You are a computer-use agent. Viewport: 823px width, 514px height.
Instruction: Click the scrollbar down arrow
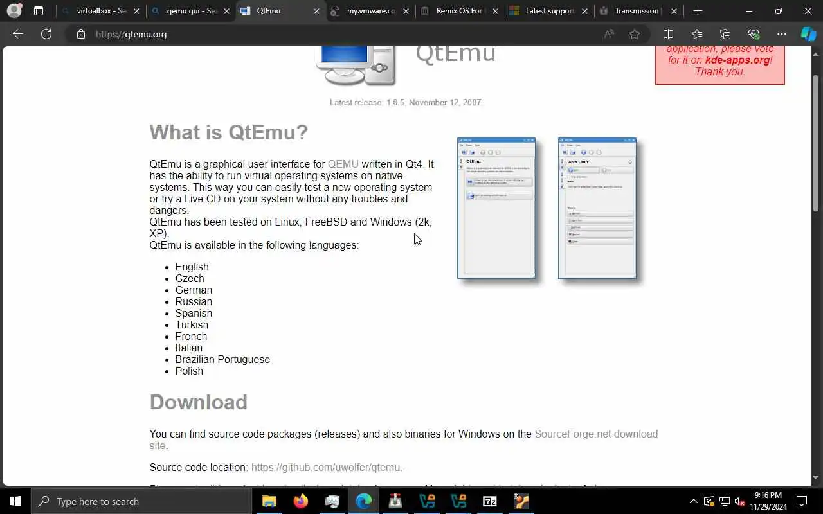(816, 478)
